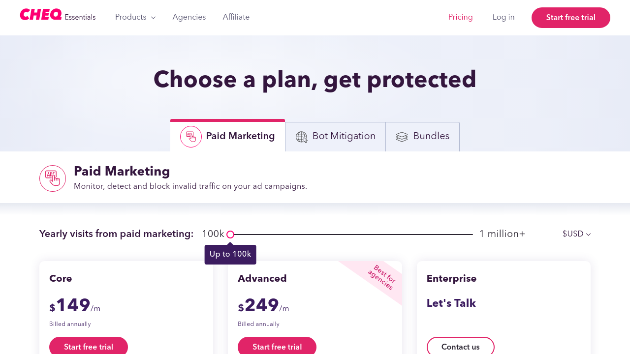
Task: Click the yearly visits slider handle
Action: click(230, 235)
